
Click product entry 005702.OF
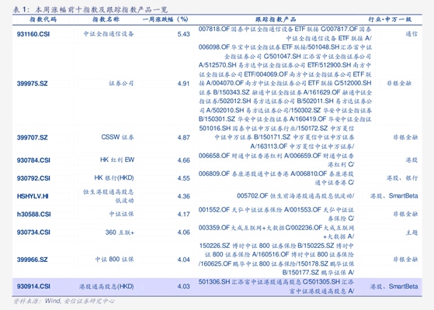(295, 196)
